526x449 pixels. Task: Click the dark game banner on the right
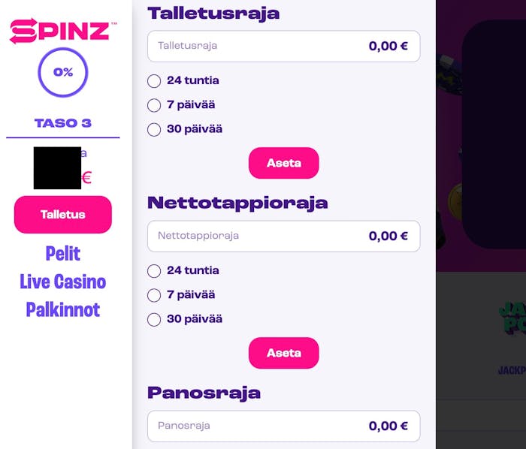[x=494, y=135]
